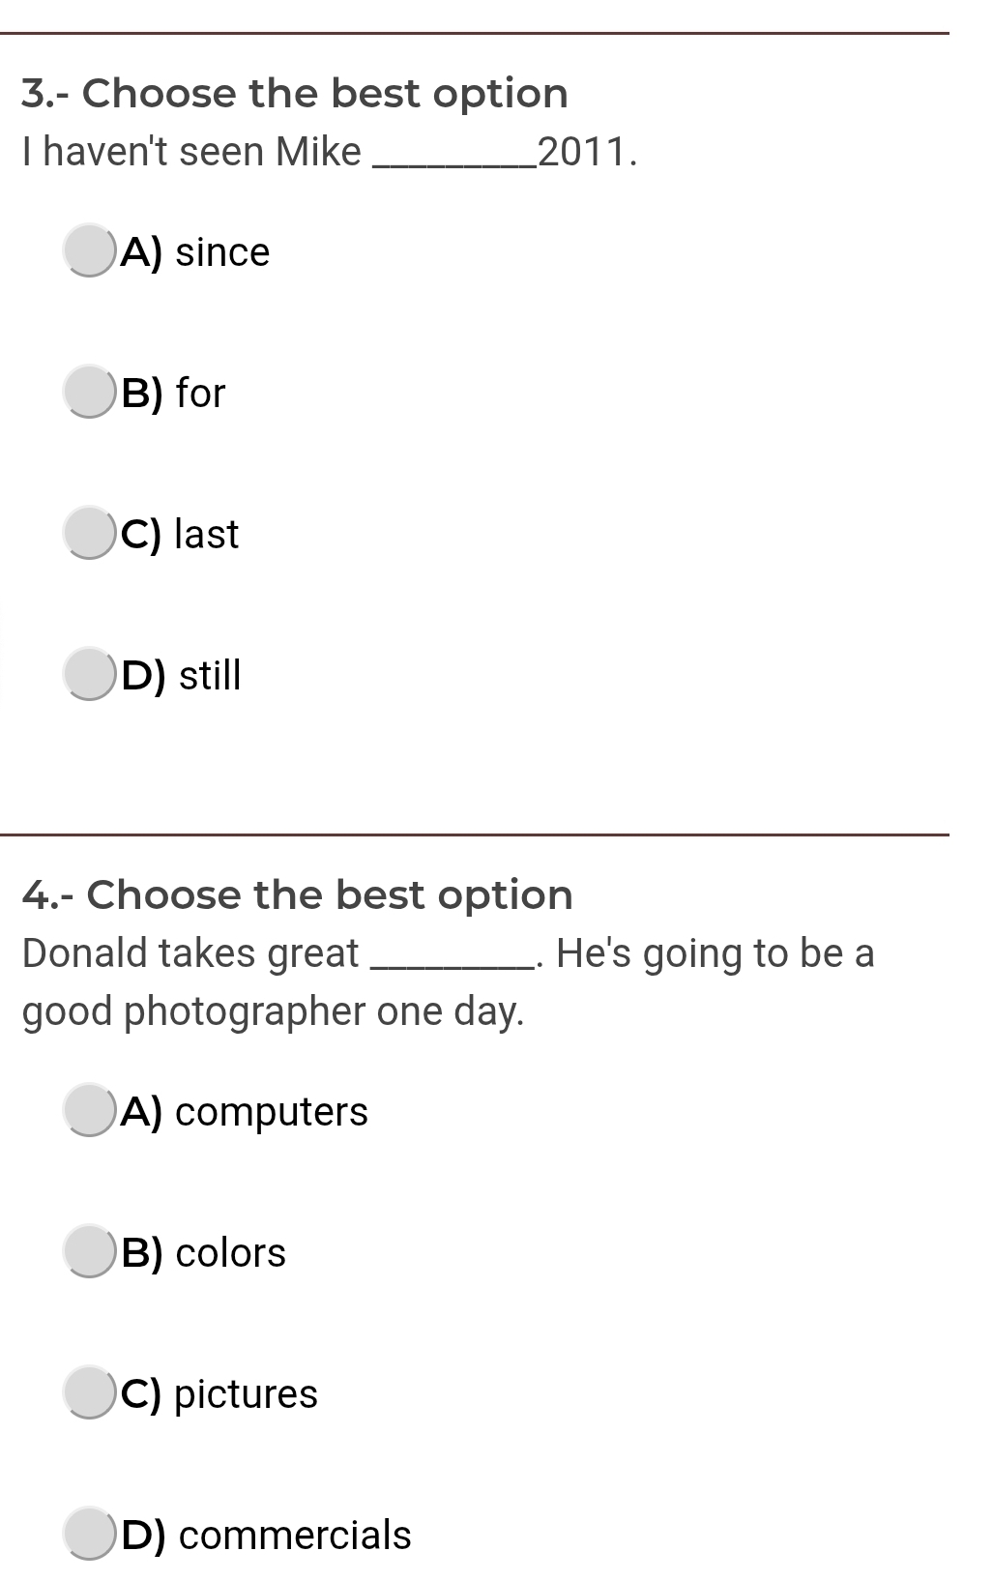
Task: Pick the radio button next to 'still'
Action: (x=89, y=674)
